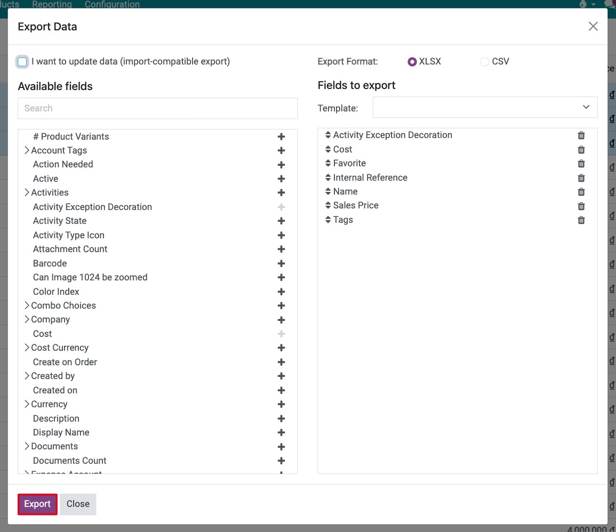This screenshot has height=532, width=616.
Task: Focus the available fields Search box
Action: (x=157, y=108)
